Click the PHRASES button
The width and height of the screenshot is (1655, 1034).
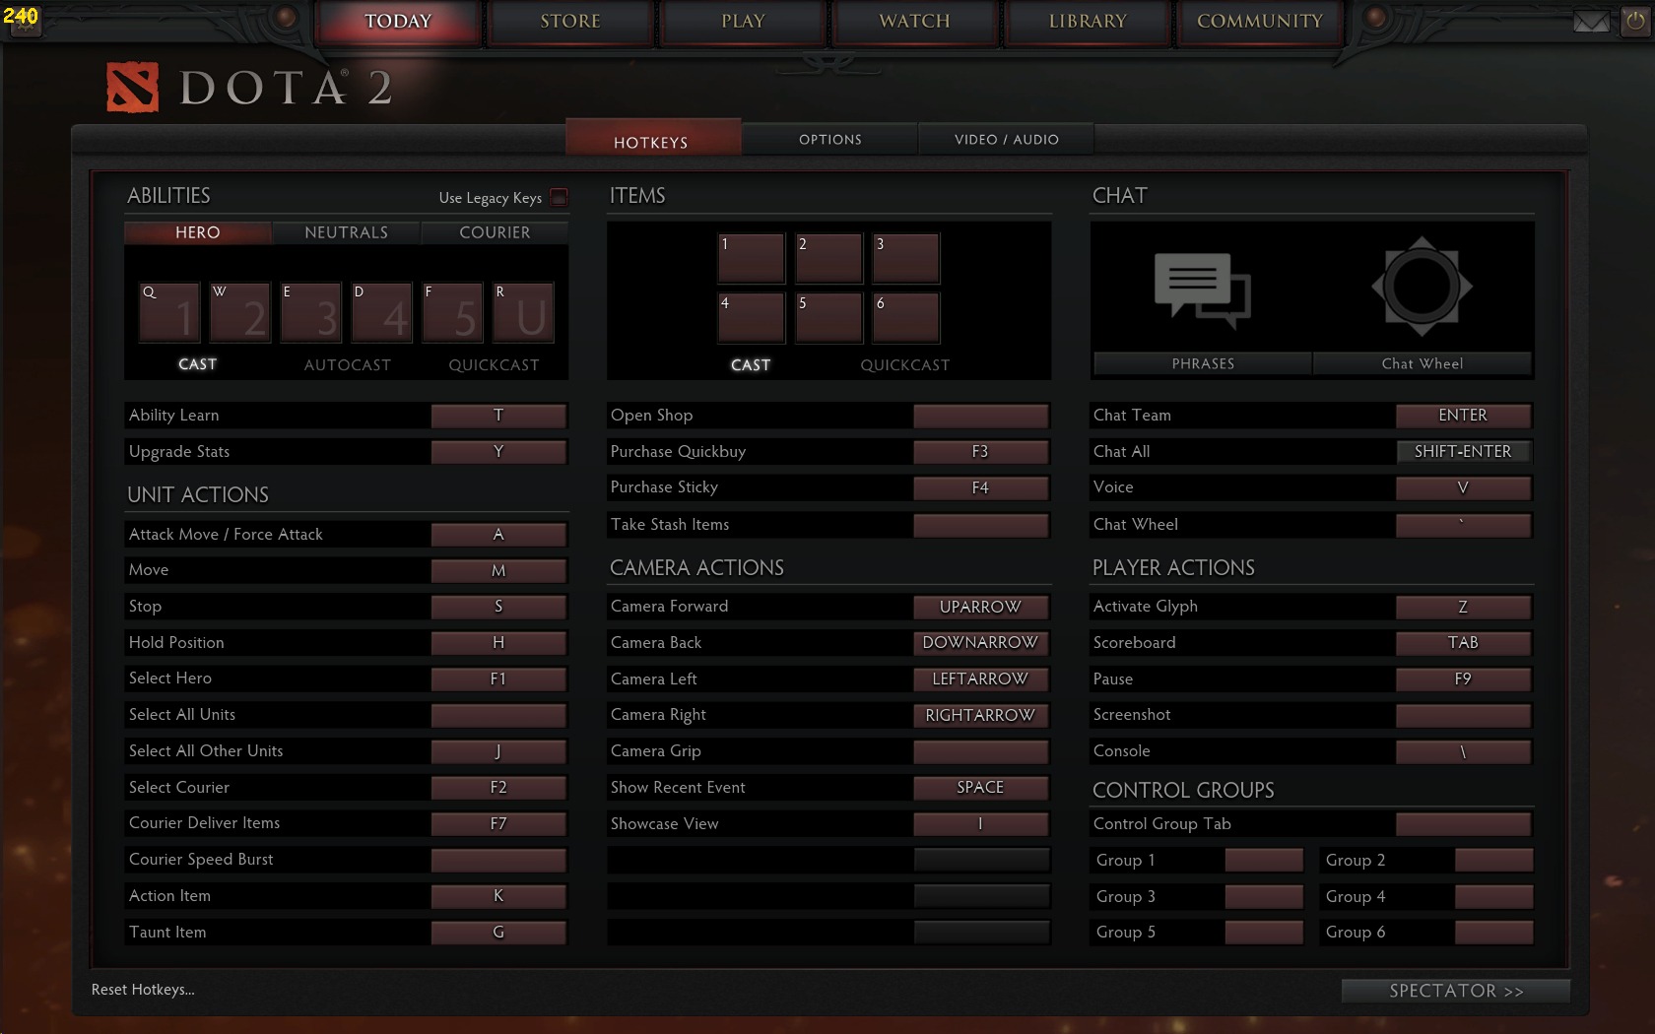point(1203,363)
